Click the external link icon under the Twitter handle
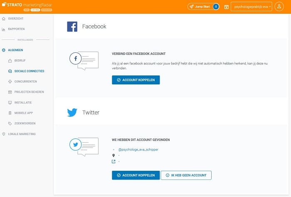The width and height of the screenshot is (291, 197). pyautogui.click(x=113, y=161)
